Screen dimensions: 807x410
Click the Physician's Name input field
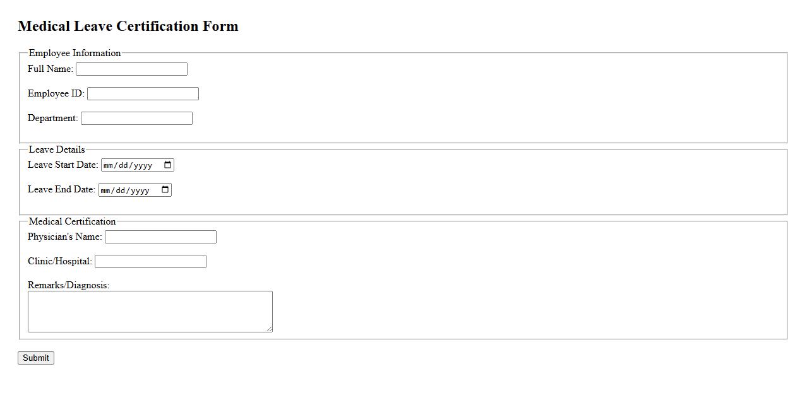point(160,237)
